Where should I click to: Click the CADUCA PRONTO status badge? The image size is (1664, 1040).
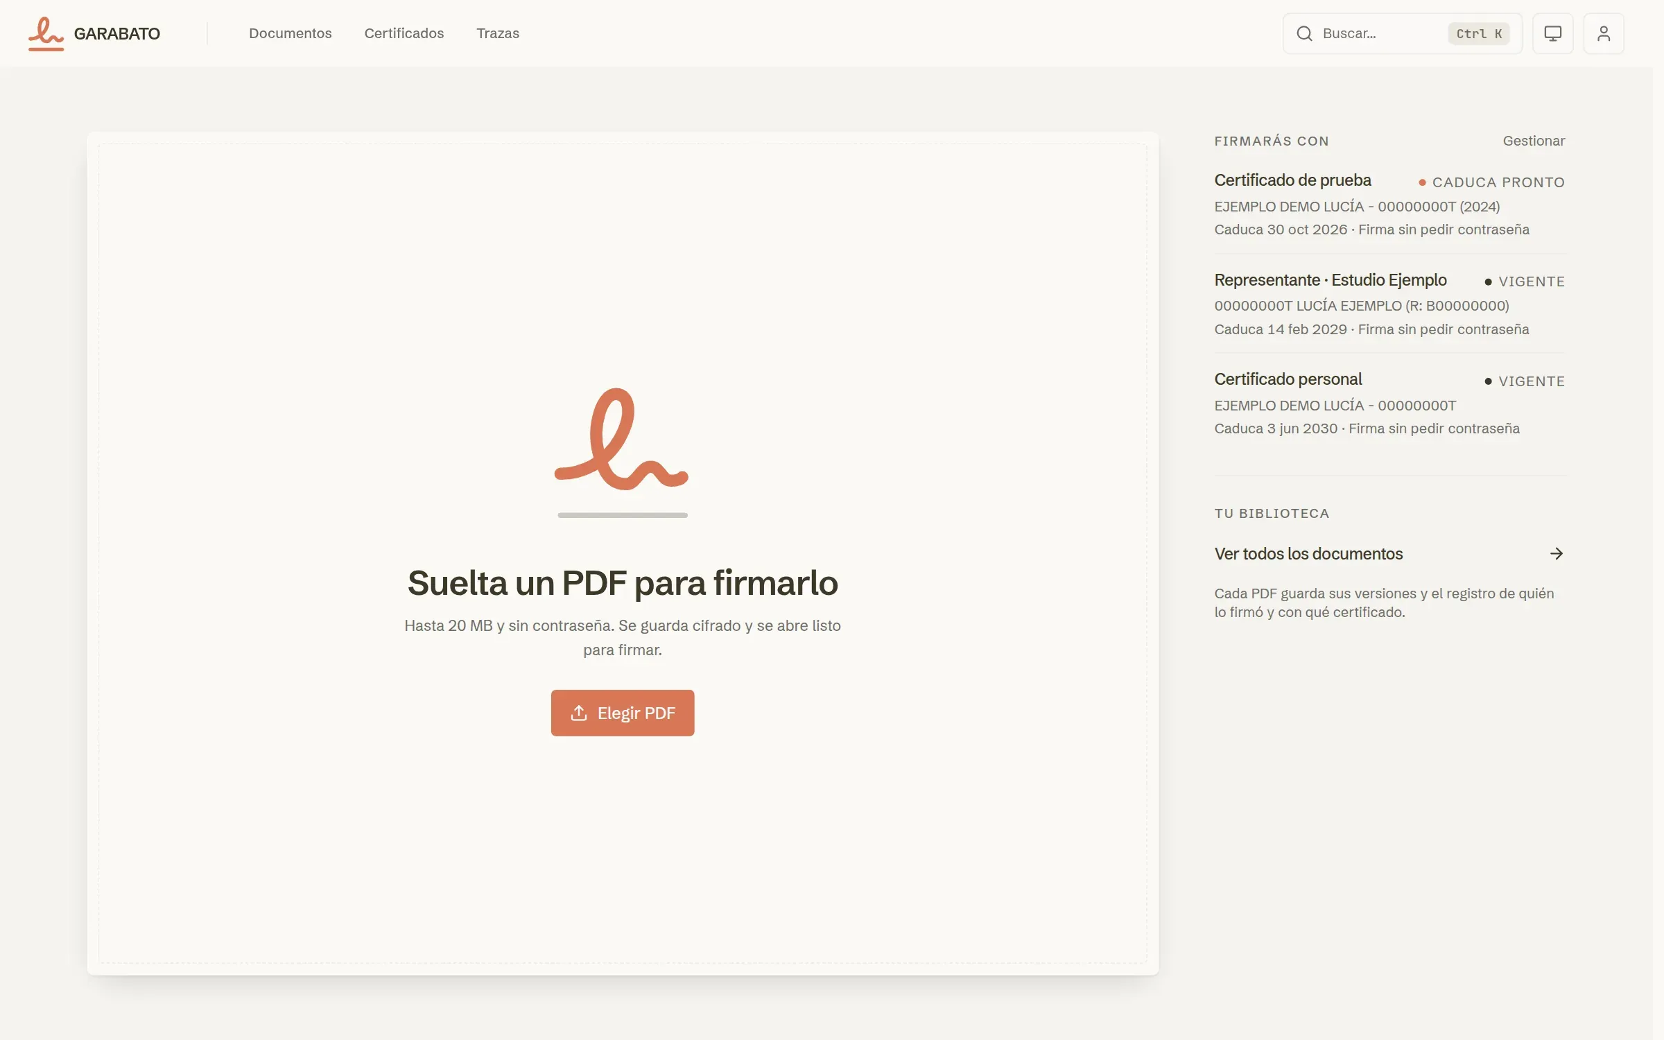pyautogui.click(x=1491, y=182)
